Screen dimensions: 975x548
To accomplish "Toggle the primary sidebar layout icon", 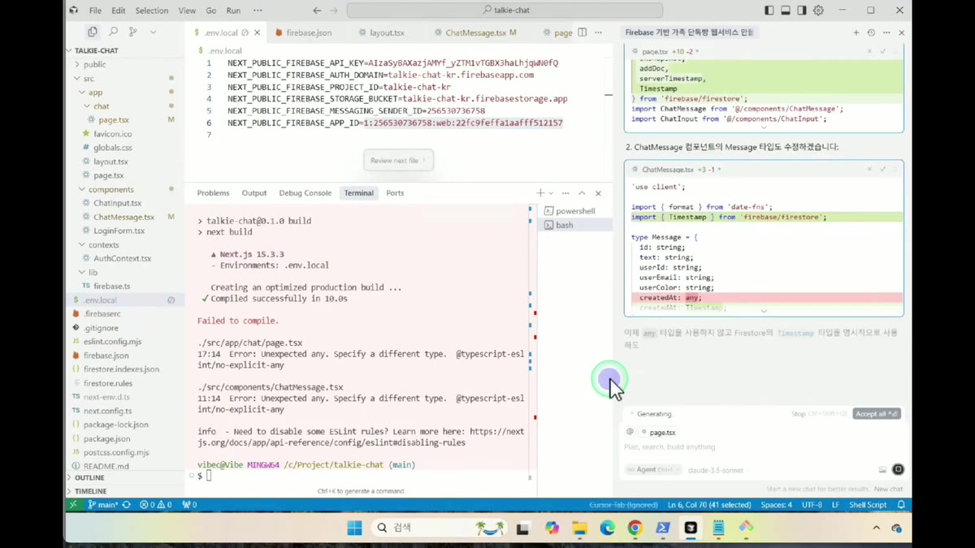I will 769,11.
